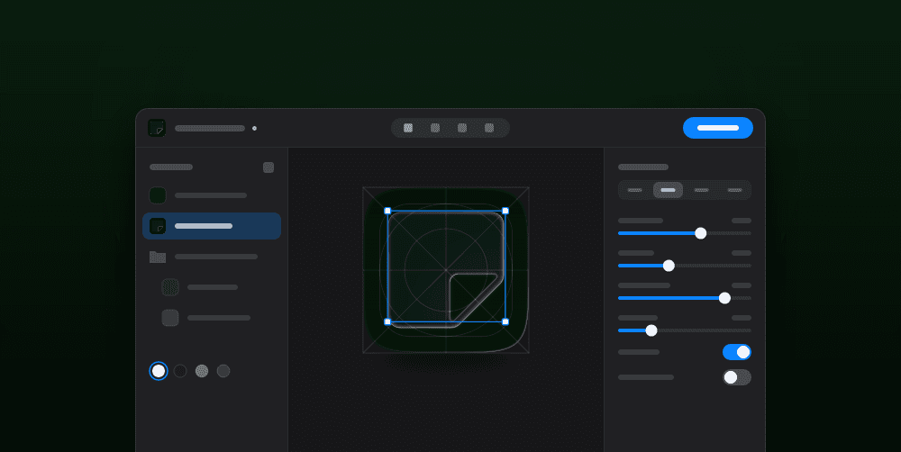Choose the dark gray color swatch
The height and width of the screenshot is (452, 901).
point(223,371)
